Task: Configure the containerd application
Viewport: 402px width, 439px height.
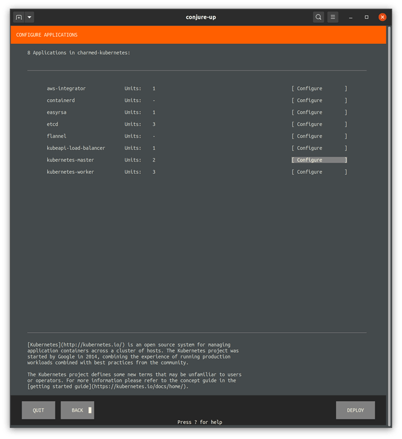Action: tap(319, 100)
